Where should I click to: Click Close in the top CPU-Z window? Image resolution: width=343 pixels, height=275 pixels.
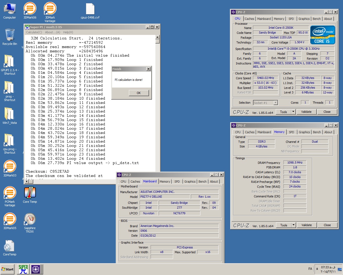coord(327,112)
